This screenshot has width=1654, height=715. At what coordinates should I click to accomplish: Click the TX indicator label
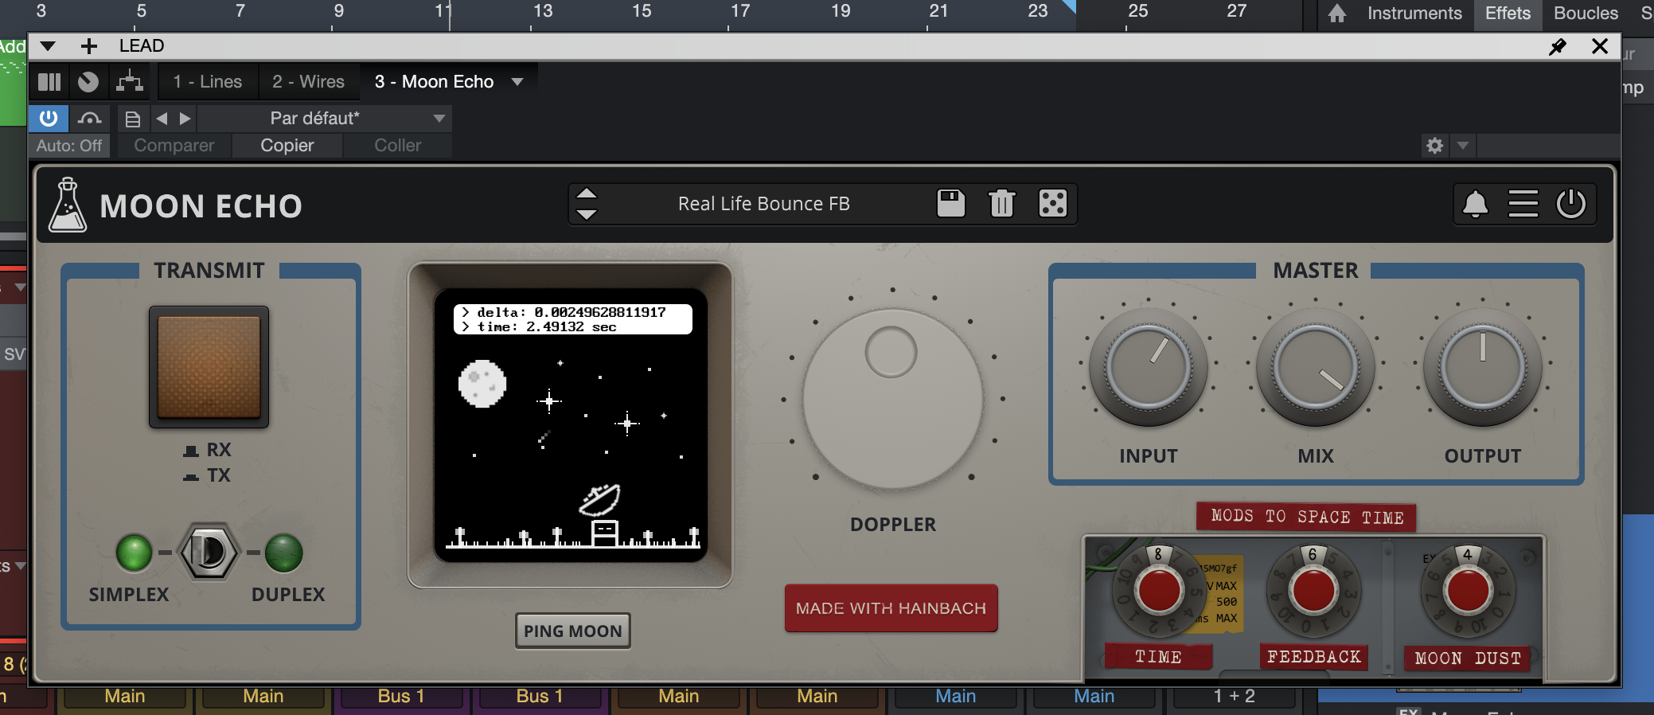pos(218,475)
